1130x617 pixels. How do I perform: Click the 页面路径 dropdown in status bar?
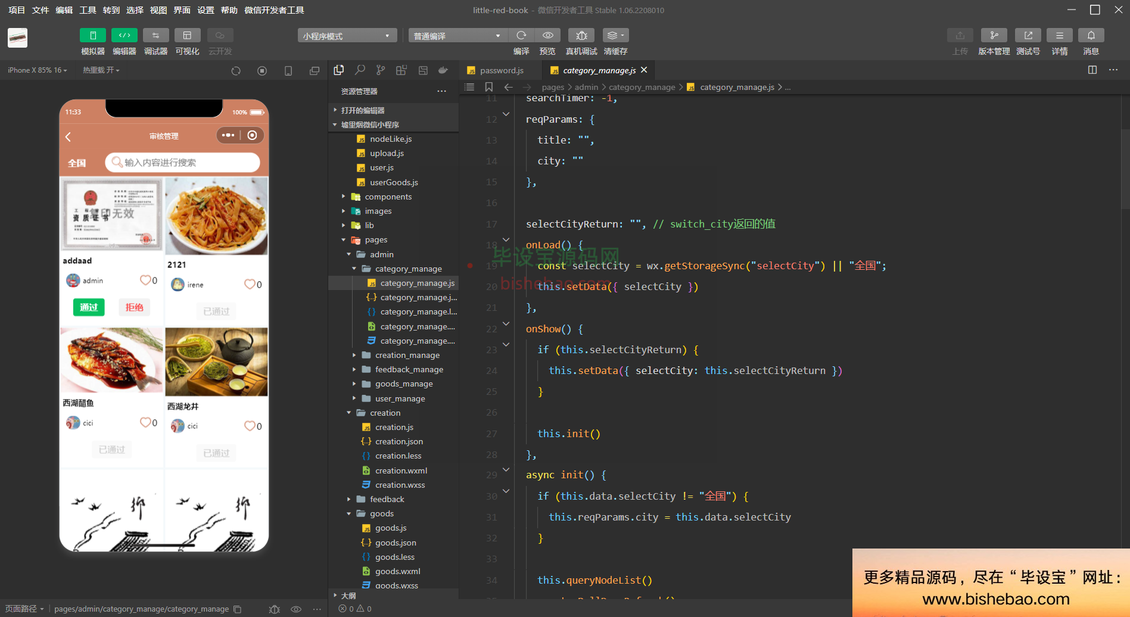coord(24,609)
